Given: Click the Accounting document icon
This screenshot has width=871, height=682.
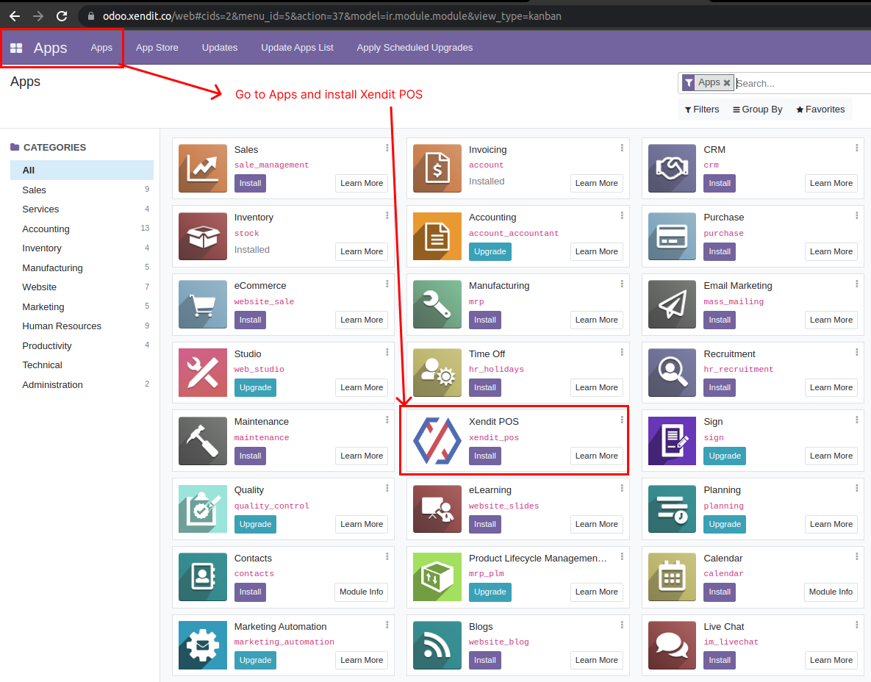Looking at the screenshot, I should pyautogui.click(x=437, y=237).
